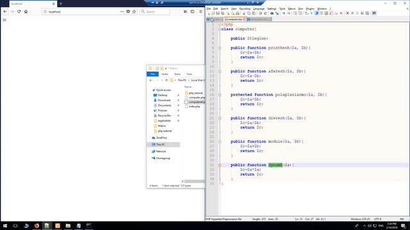The height and width of the screenshot is (230, 410).
Task: Start macro recording with the red record icon
Action: coord(347,13)
